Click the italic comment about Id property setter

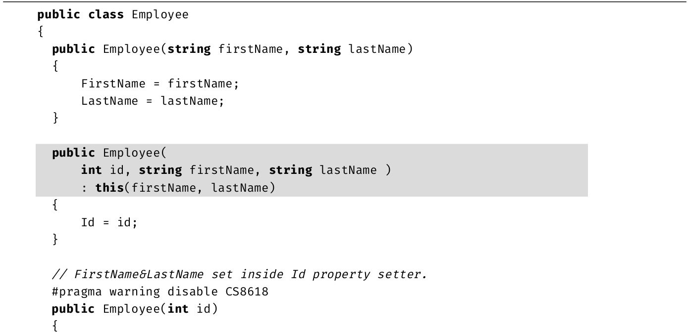pyautogui.click(x=239, y=274)
